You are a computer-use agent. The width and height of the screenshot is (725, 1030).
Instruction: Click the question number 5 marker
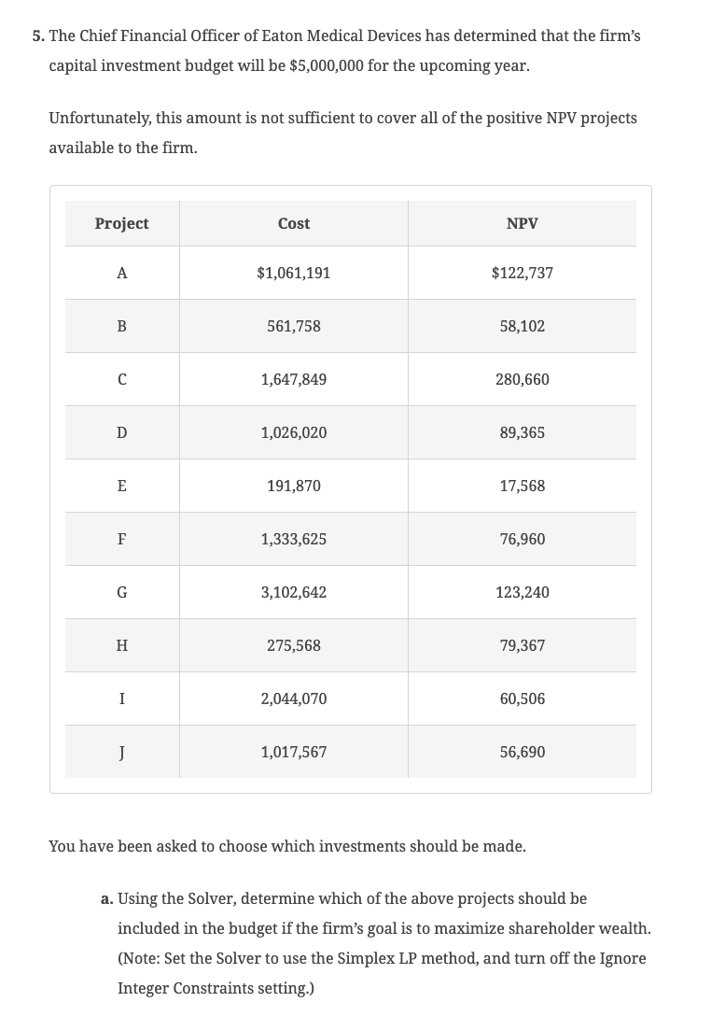pyautogui.click(x=37, y=35)
